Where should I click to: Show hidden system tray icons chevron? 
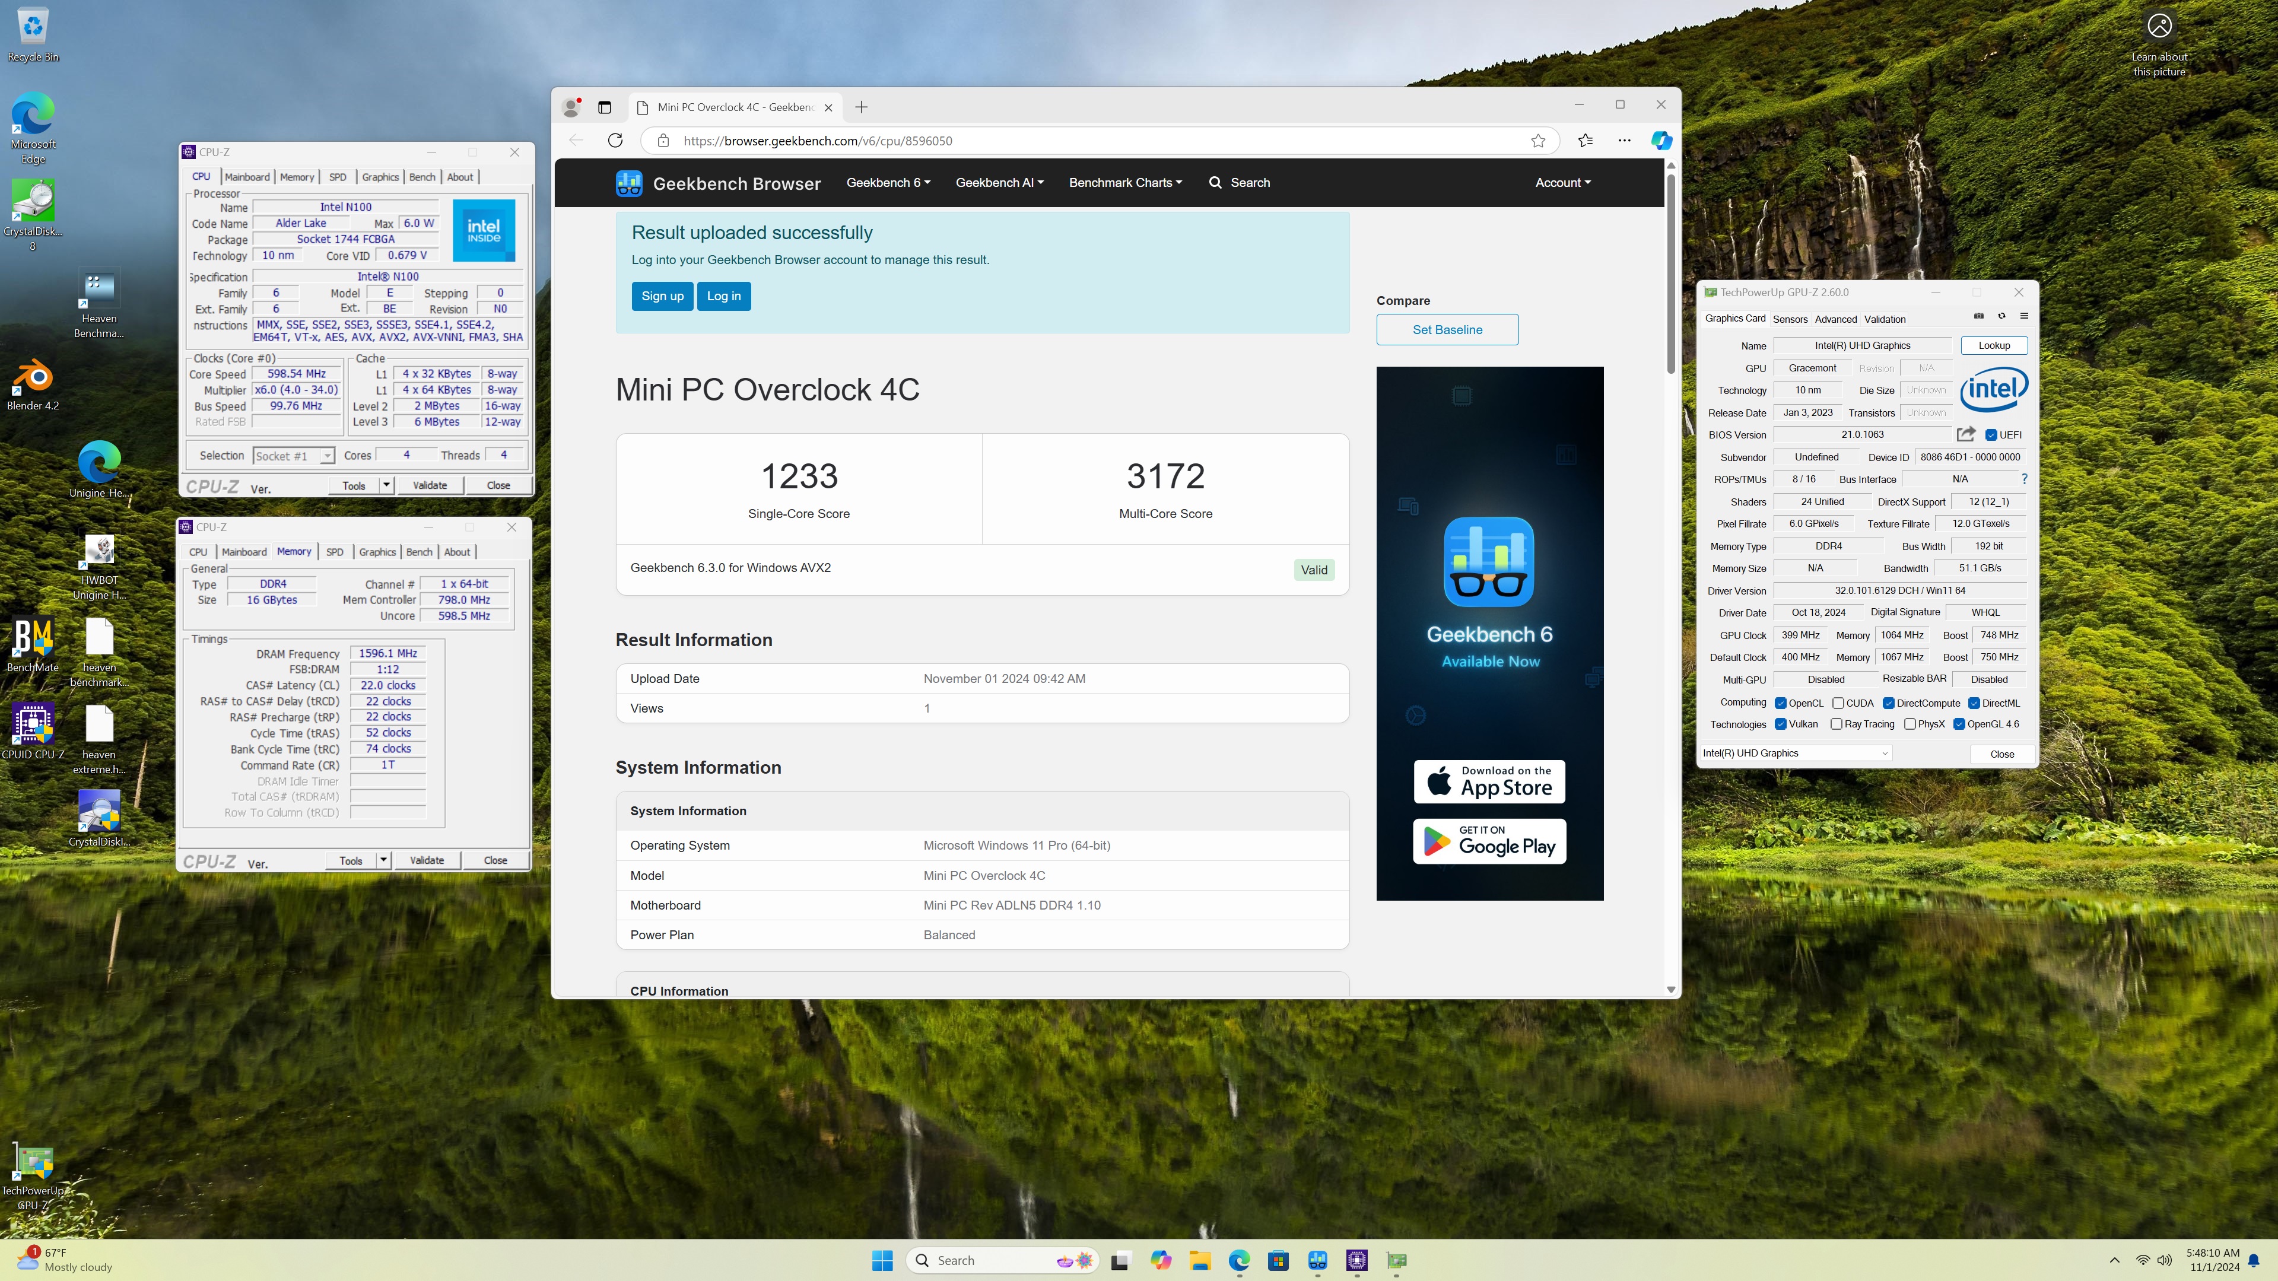(2114, 1260)
